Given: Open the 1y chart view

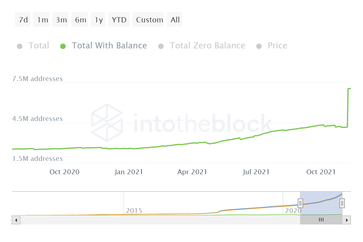Looking at the screenshot, I should pyautogui.click(x=98, y=19).
